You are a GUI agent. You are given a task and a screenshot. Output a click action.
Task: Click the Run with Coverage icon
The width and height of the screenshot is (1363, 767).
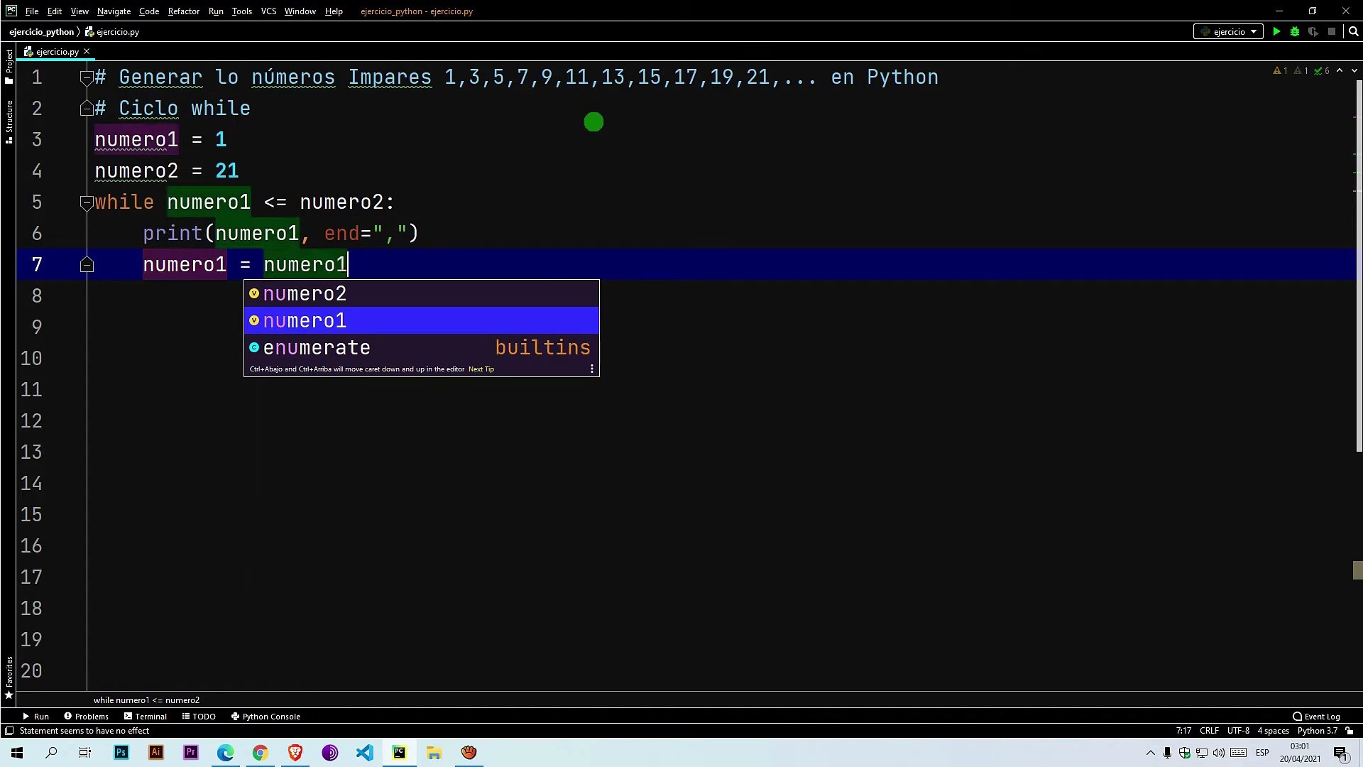pos(1313,32)
